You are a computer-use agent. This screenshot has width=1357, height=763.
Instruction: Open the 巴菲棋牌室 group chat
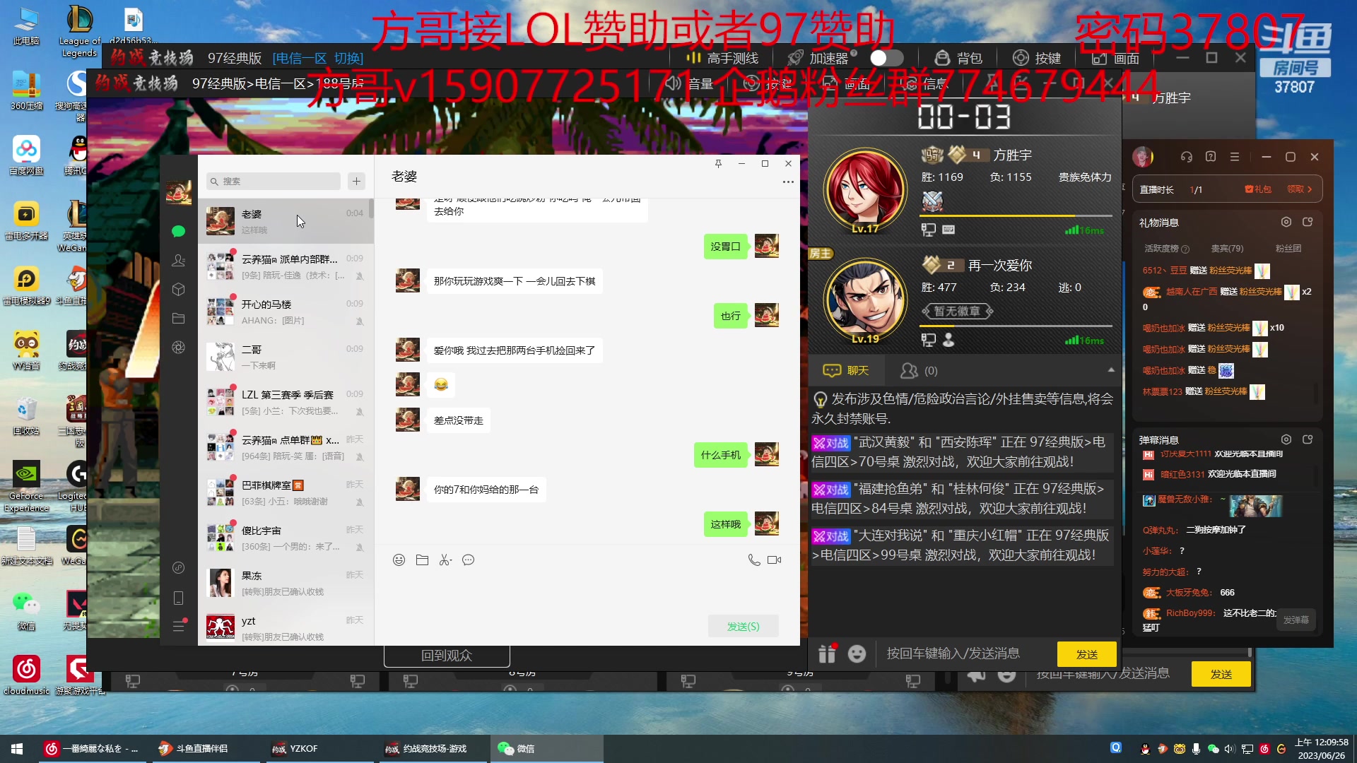point(286,492)
